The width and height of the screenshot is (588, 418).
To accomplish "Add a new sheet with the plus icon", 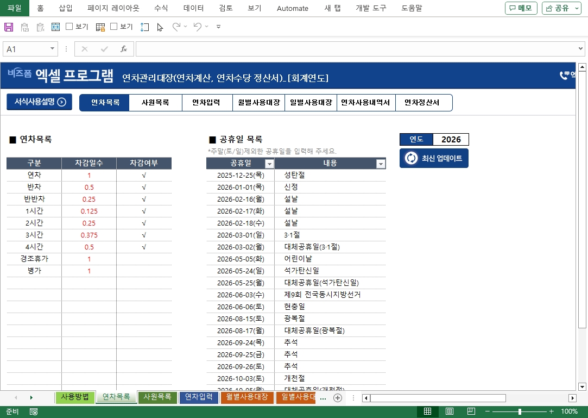I will point(338,398).
